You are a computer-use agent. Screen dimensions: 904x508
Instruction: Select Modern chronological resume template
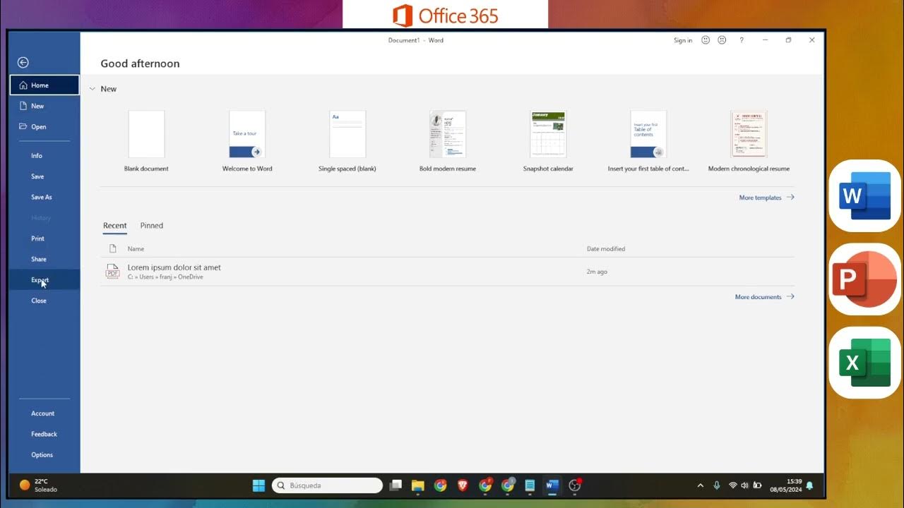point(749,141)
